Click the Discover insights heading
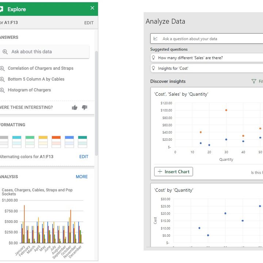This screenshot has width=263, height=263. coord(168,81)
